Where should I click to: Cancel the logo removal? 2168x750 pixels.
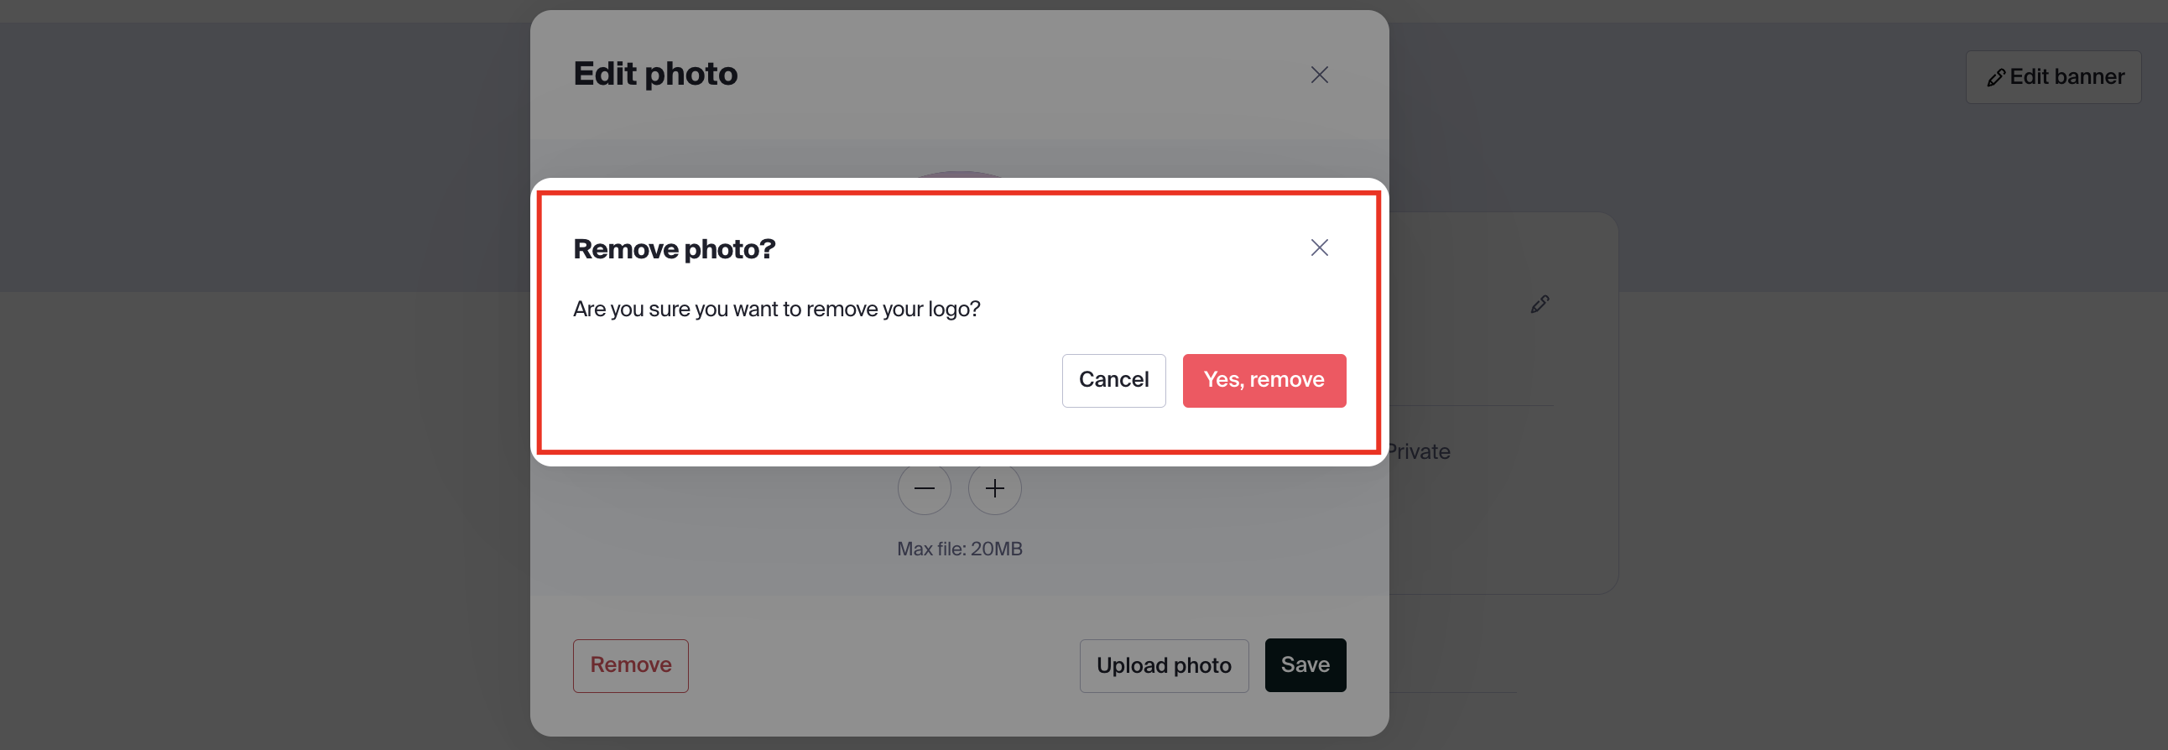point(1113,380)
